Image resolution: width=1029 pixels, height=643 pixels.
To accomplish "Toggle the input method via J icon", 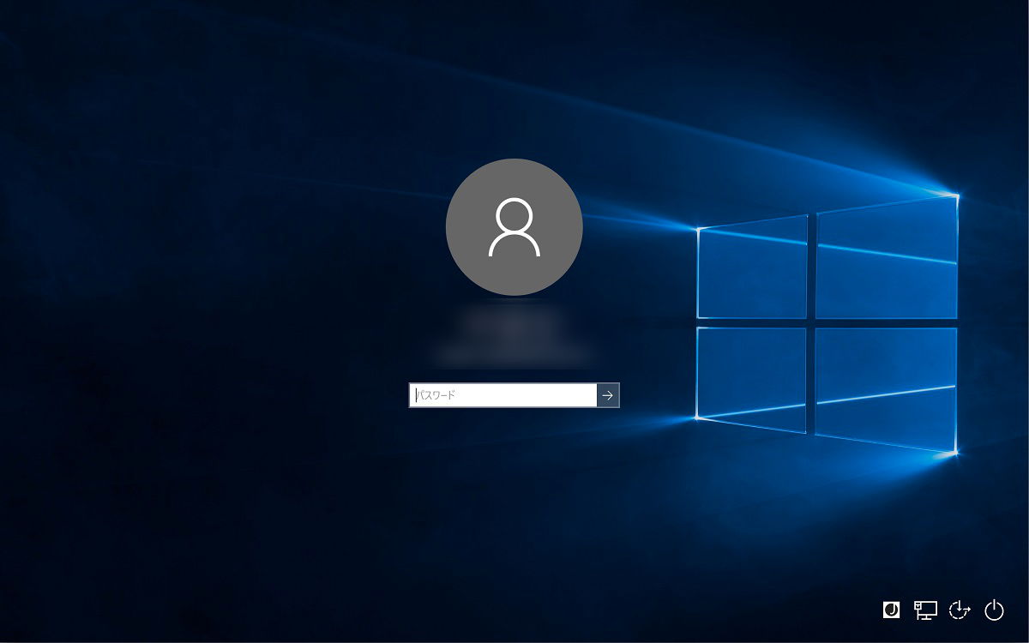I will [x=891, y=610].
